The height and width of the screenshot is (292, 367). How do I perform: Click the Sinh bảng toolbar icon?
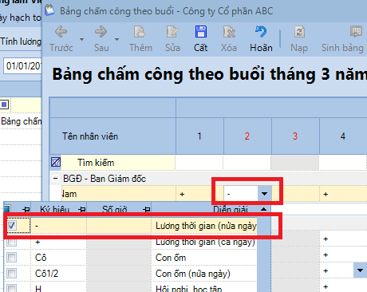click(x=356, y=32)
